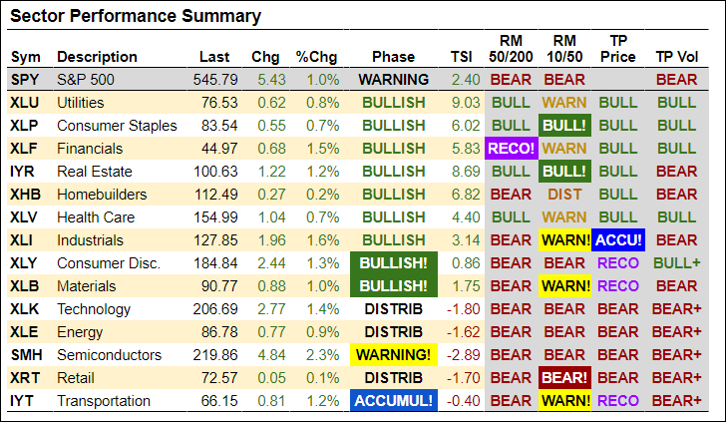This screenshot has width=726, height=422.
Task: Click the blue ACCU! badge for Industrials
Action: tap(618, 240)
